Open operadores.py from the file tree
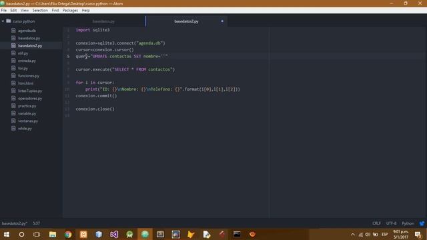The width and height of the screenshot is (427, 240). coord(30,99)
